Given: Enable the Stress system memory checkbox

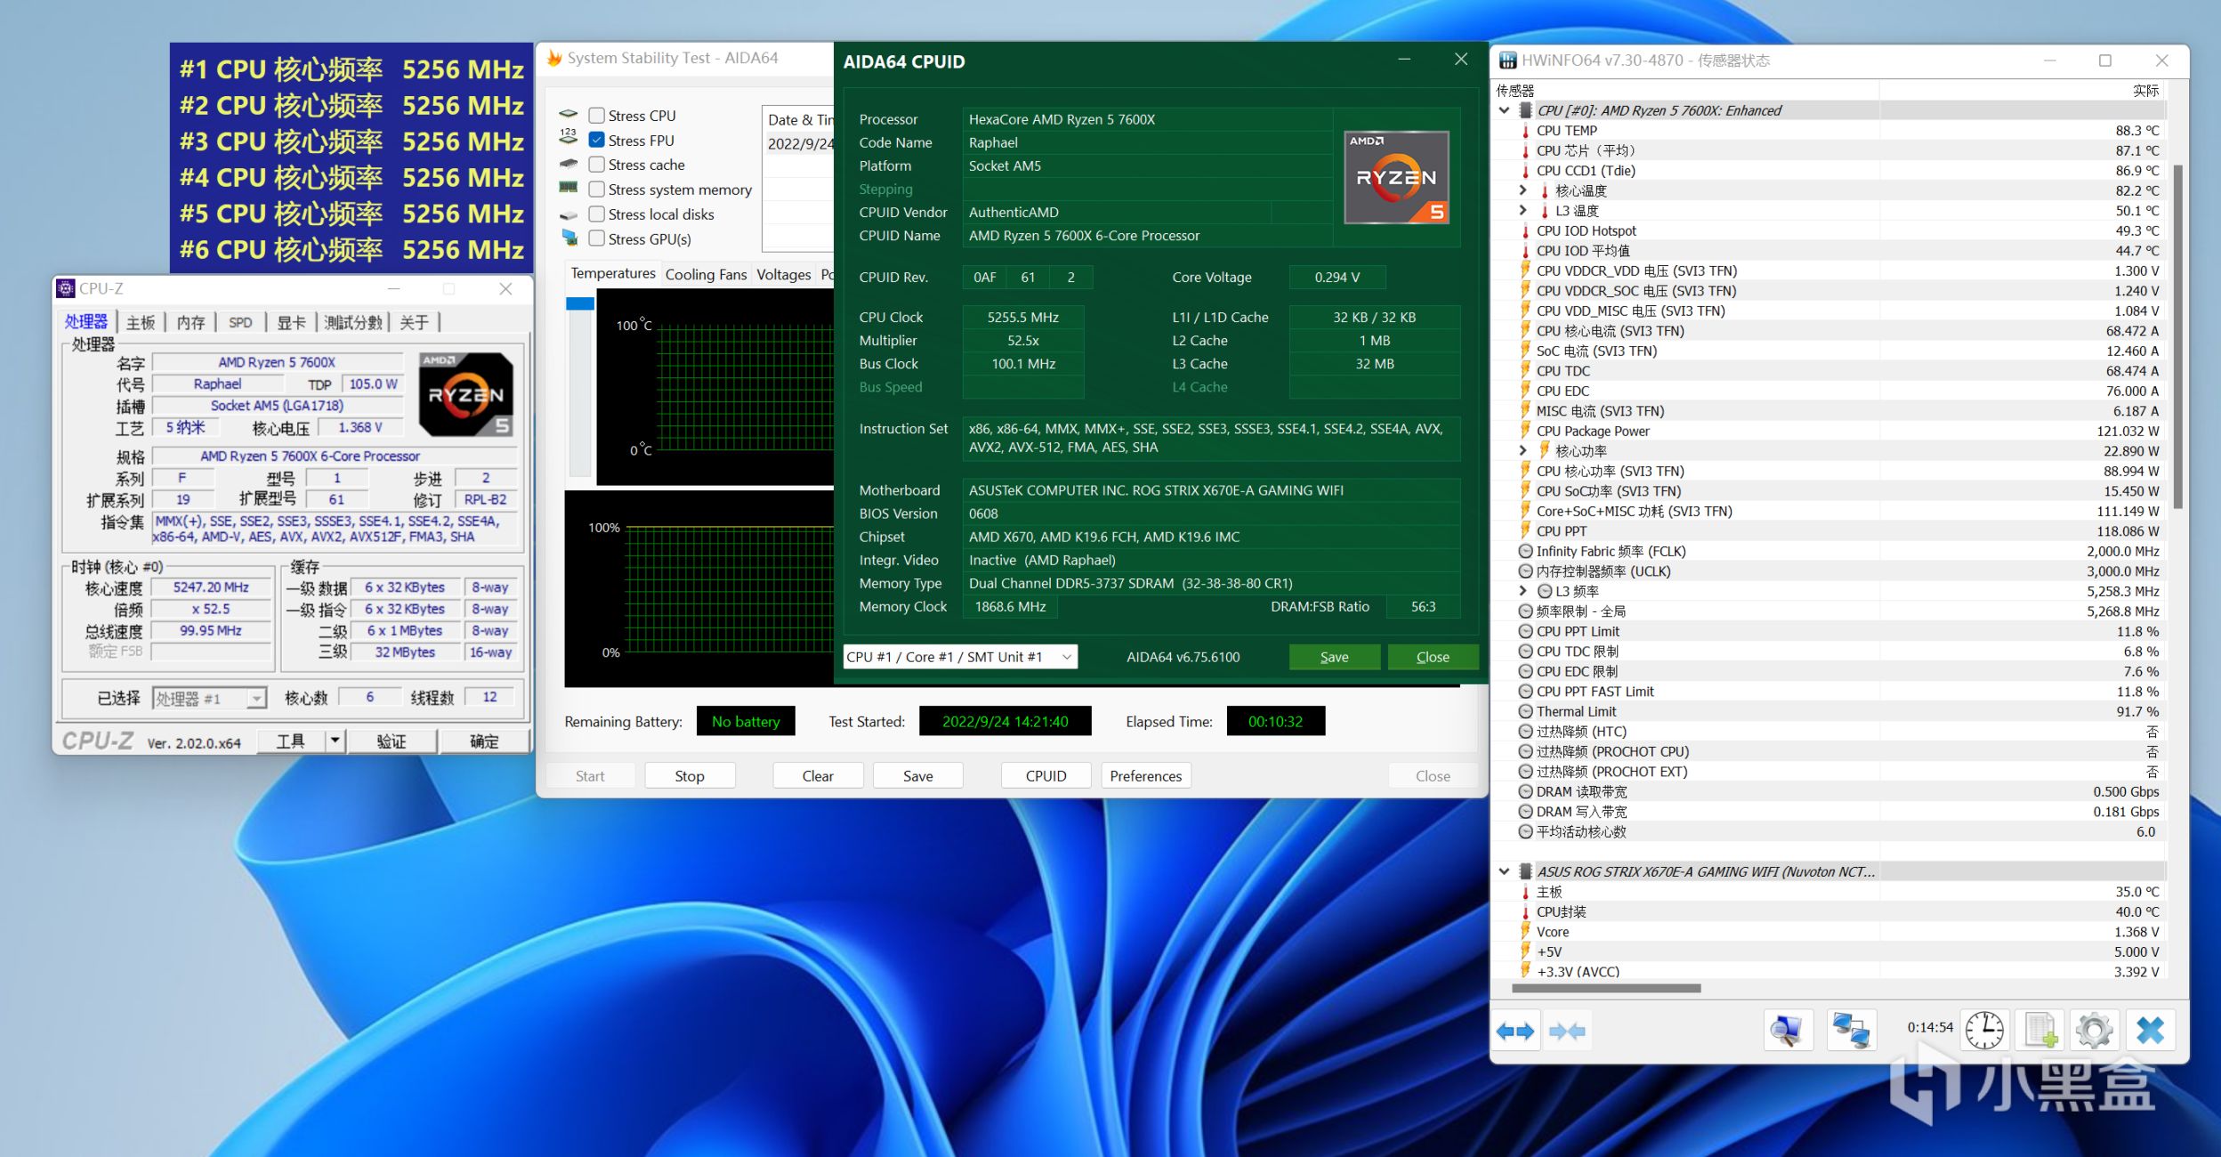Looking at the screenshot, I should (597, 190).
